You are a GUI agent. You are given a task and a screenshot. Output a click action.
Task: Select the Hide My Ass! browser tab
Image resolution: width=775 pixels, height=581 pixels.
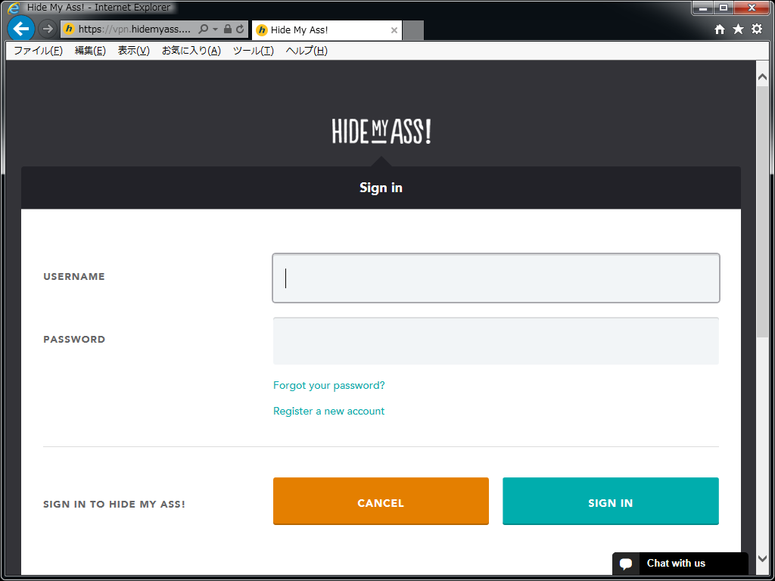[327, 30]
